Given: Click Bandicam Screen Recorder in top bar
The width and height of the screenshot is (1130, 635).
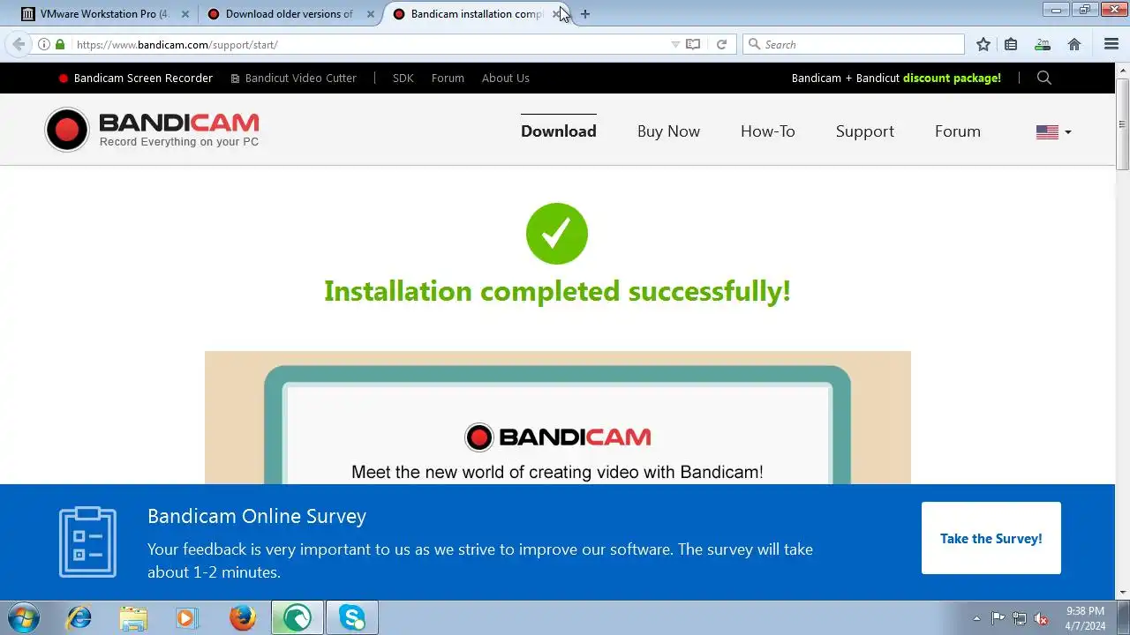Looking at the screenshot, I should (135, 78).
